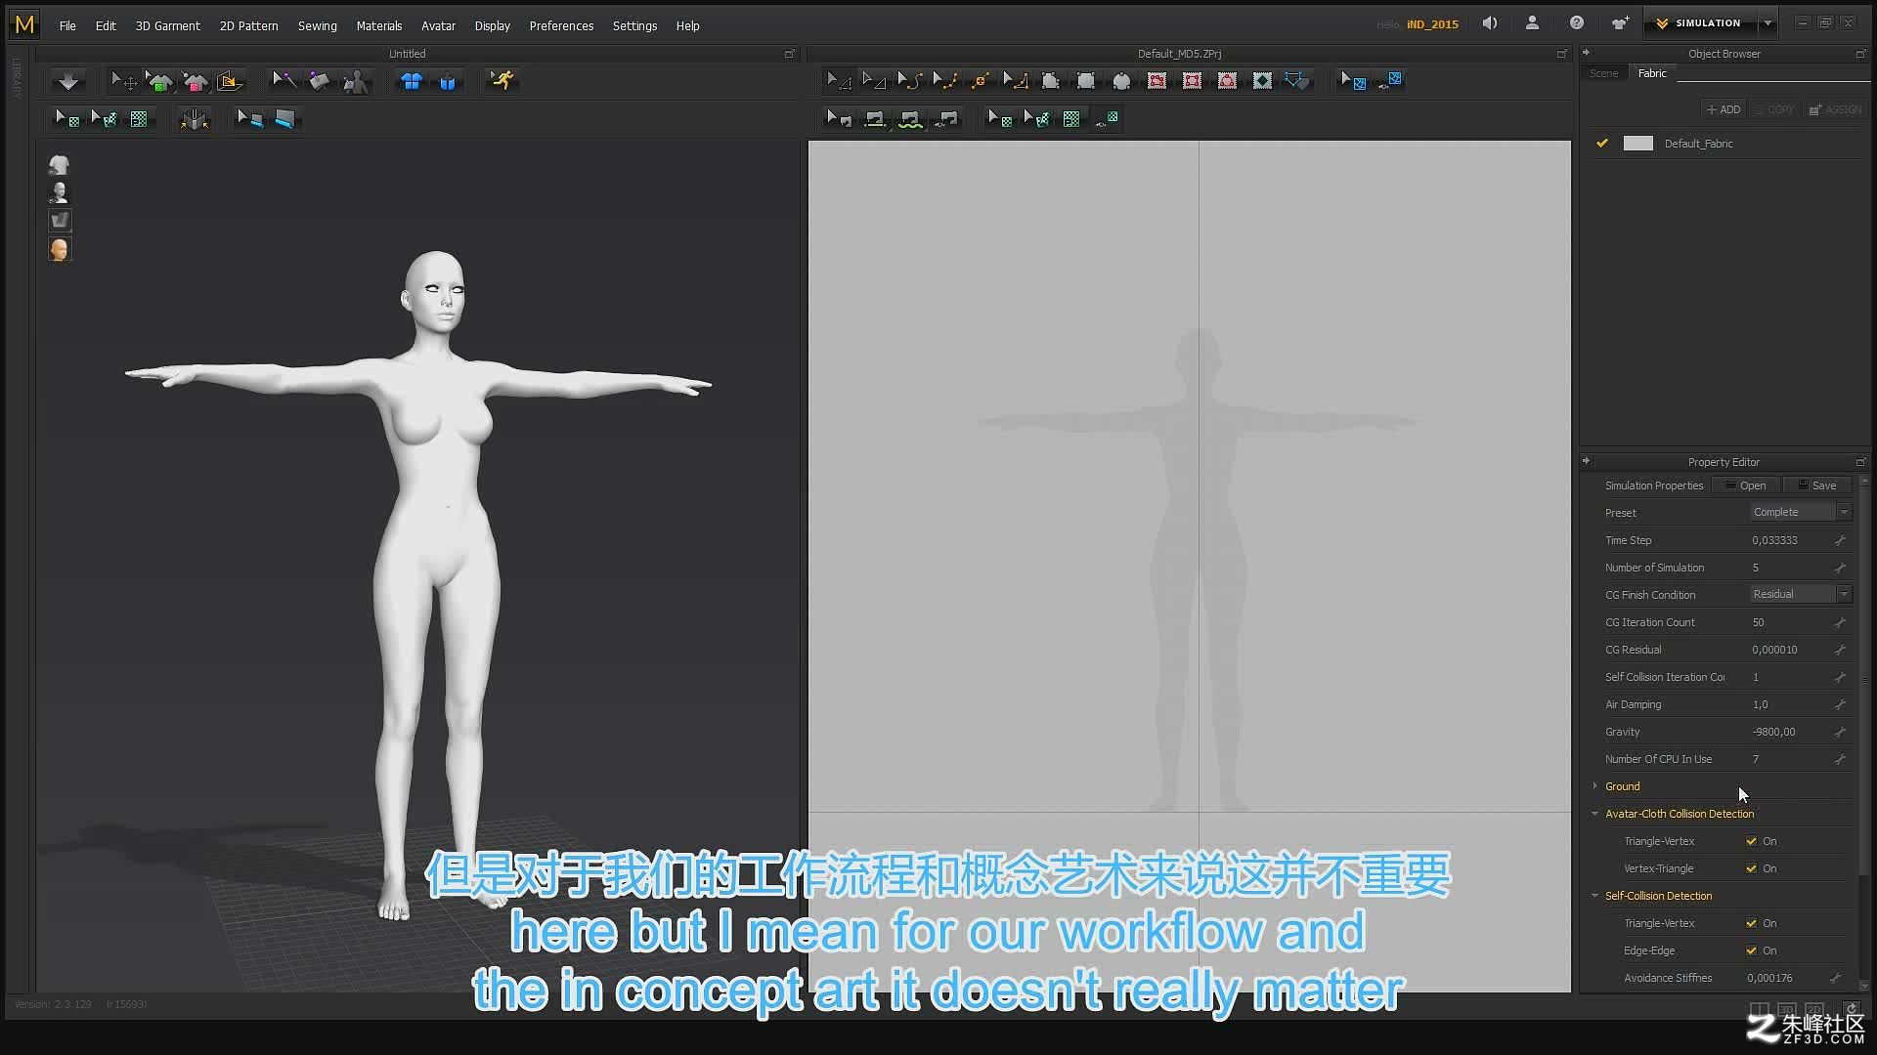Image resolution: width=1877 pixels, height=1055 pixels.
Task: Click the running figure animation icon
Action: pyautogui.click(x=502, y=81)
